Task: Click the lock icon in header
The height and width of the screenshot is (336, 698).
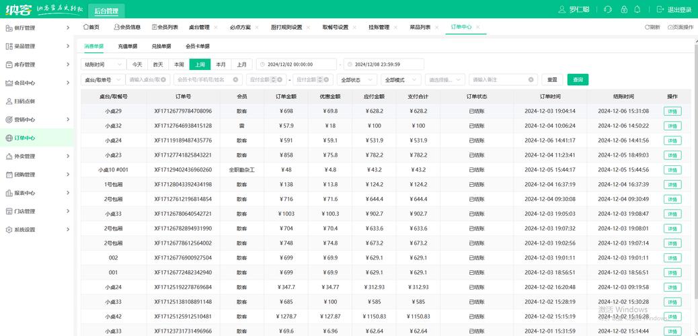Action: (x=624, y=9)
